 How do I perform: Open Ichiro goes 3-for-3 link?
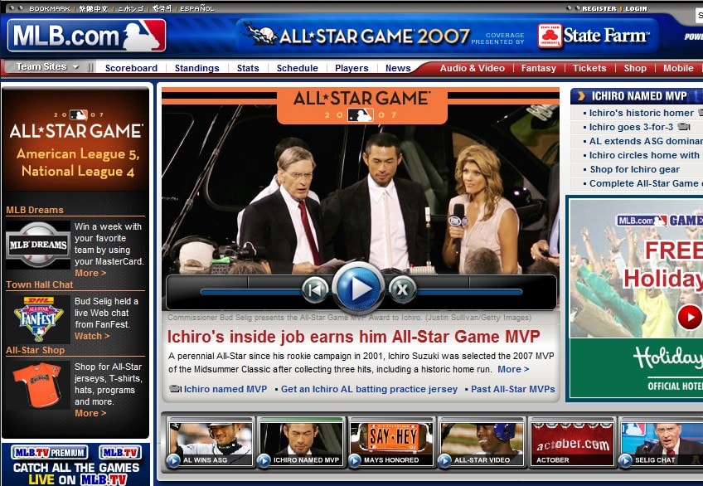point(631,127)
